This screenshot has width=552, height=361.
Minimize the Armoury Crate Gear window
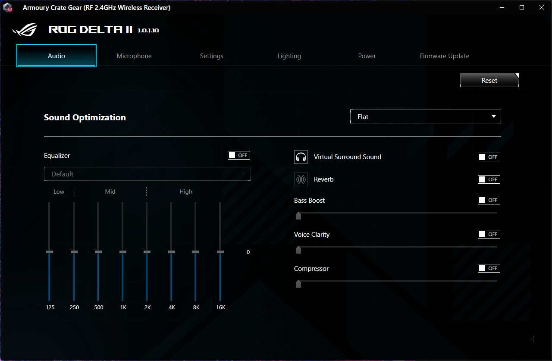[x=502, y=7]
